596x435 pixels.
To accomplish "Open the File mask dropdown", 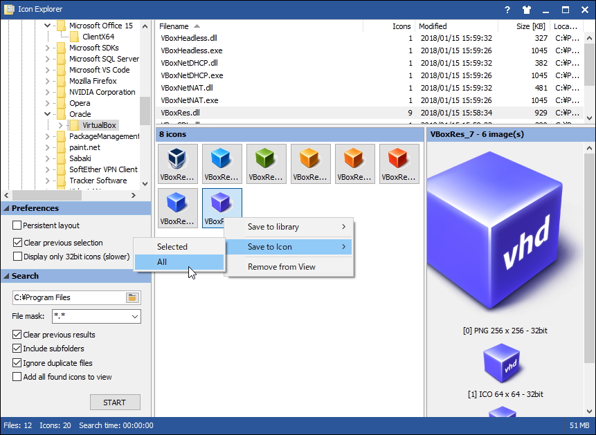I will click(134, 317).
